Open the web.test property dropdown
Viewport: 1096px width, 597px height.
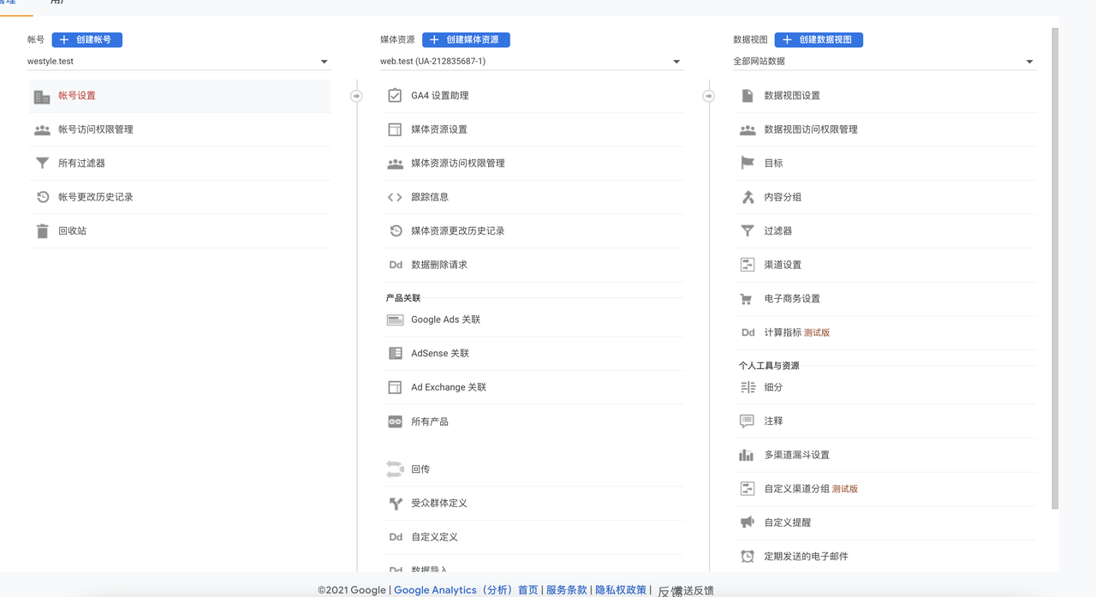click(531, 62)
